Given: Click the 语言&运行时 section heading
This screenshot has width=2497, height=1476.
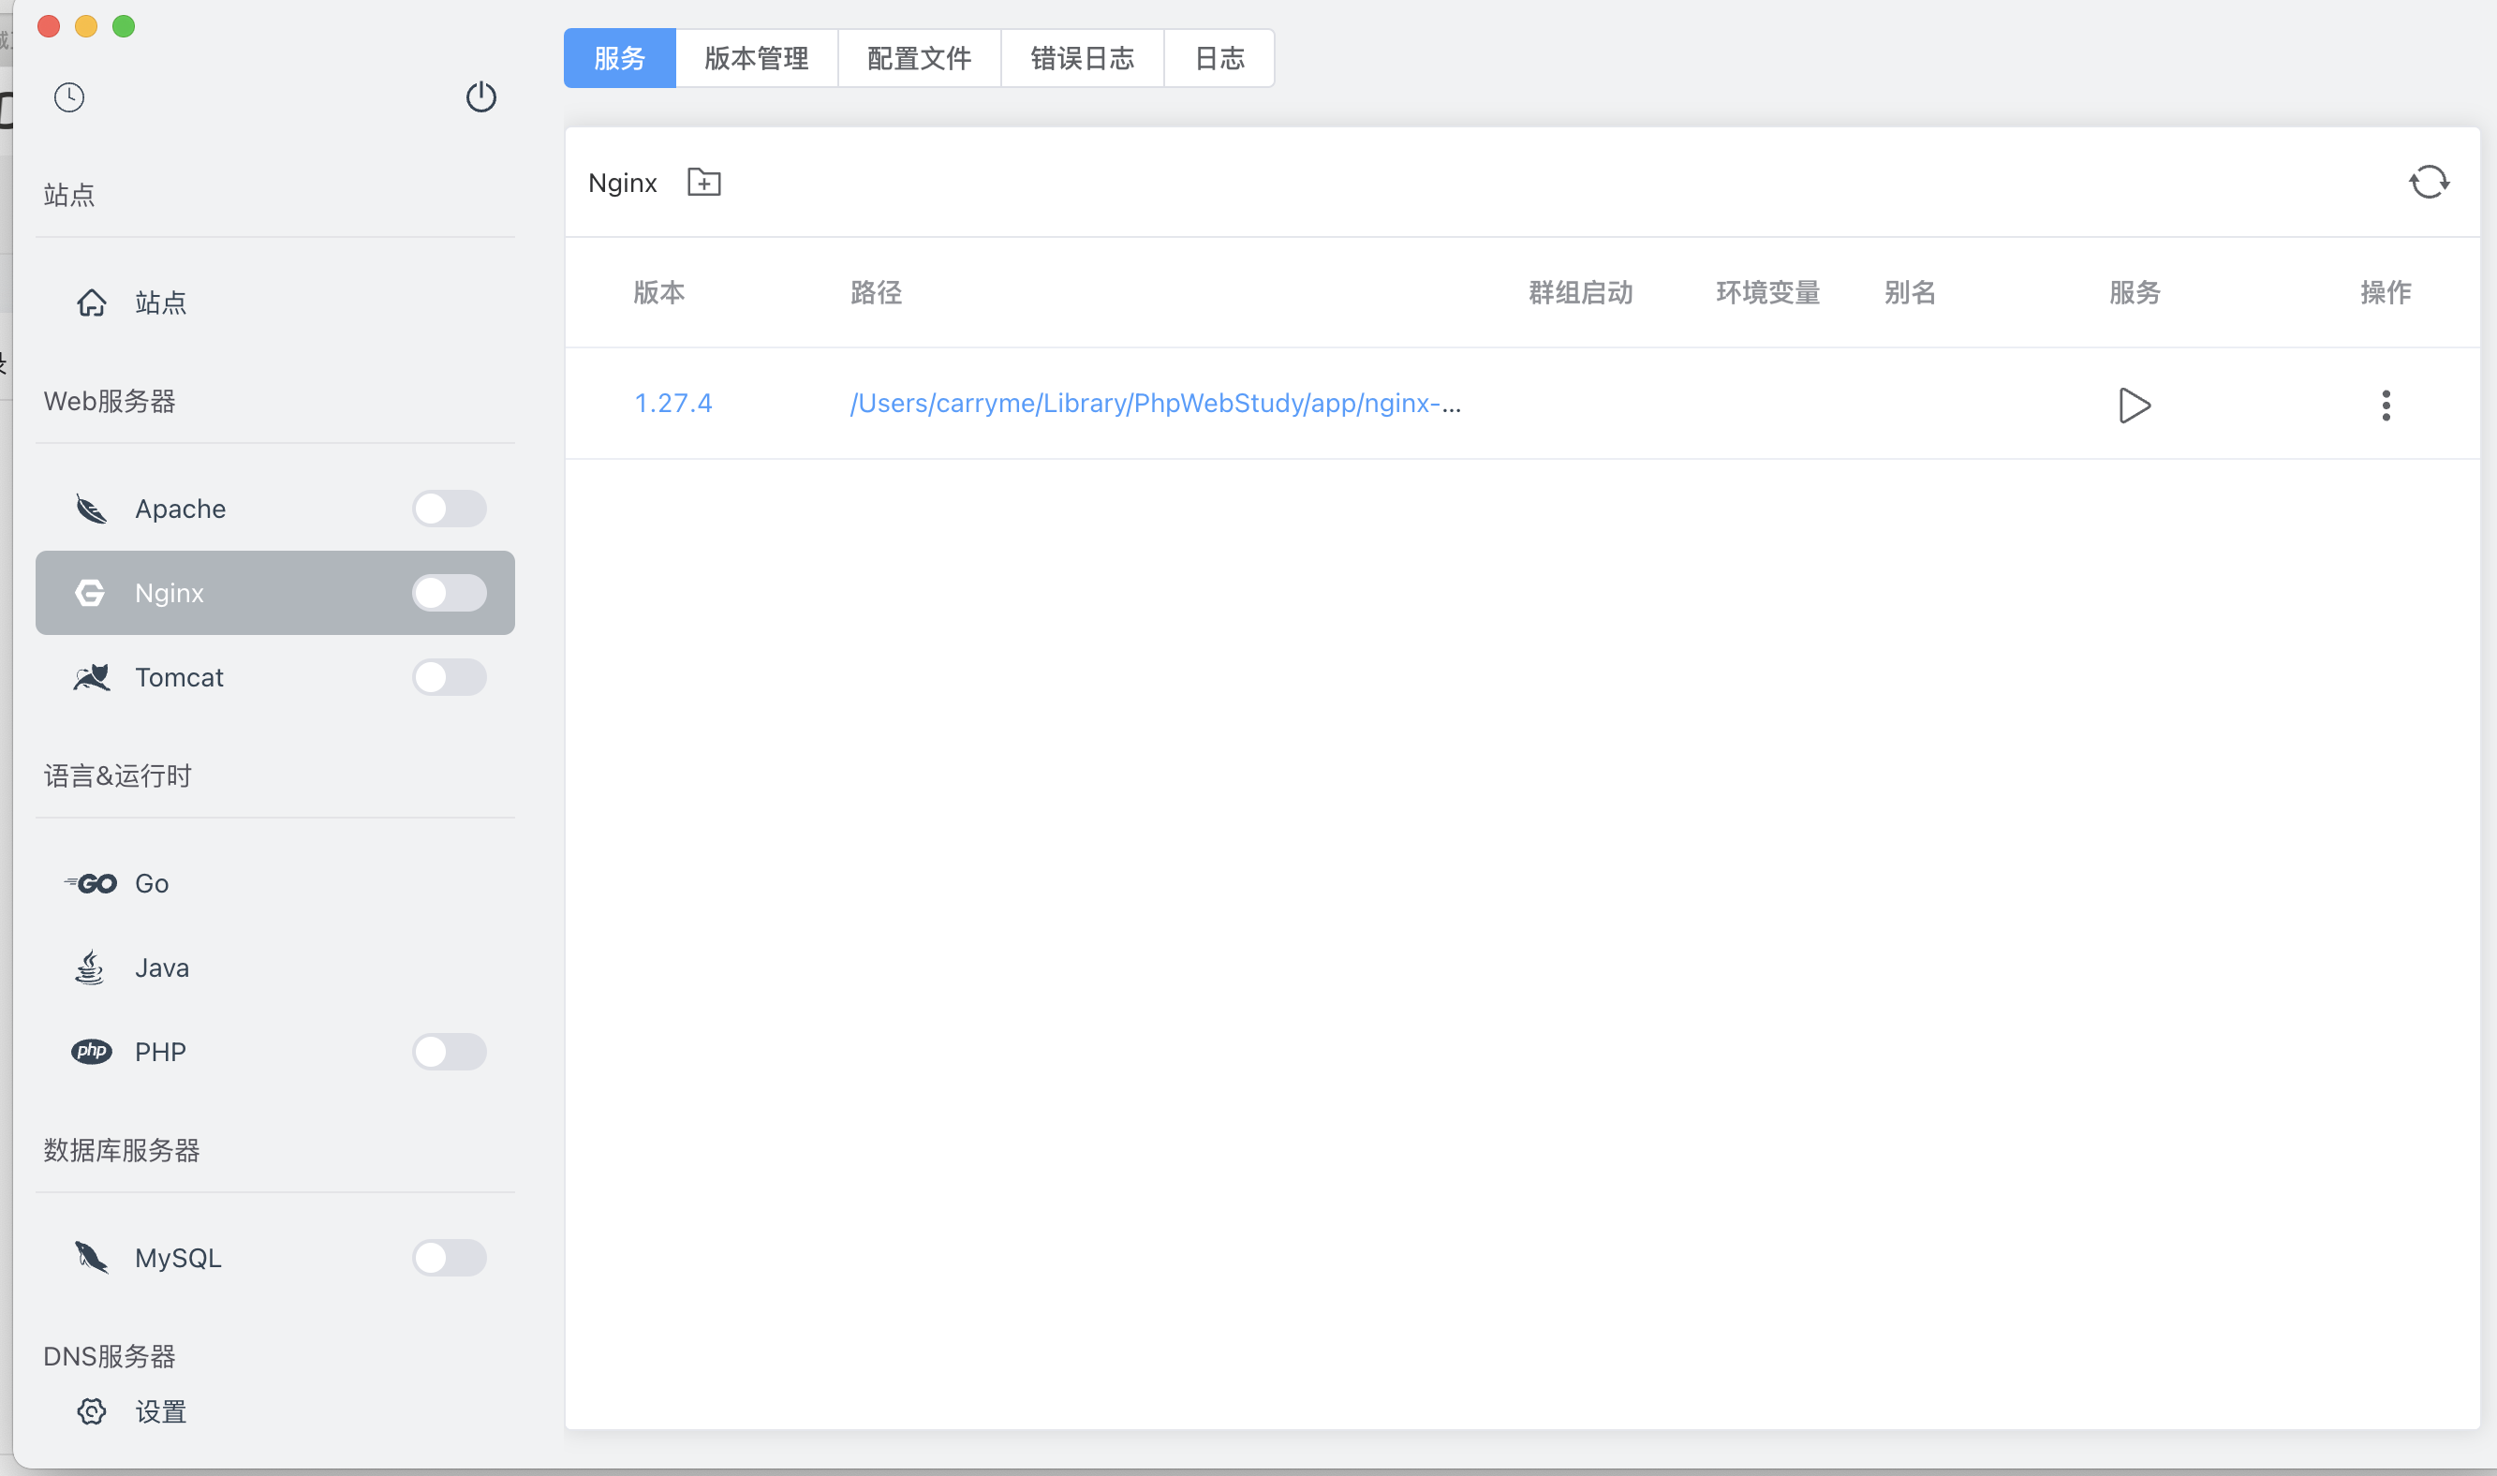Looking at the screenshot, I should pyautogui.click(x=117, y=775).
